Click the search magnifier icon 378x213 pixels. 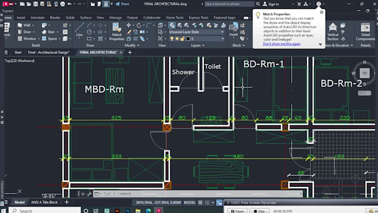click(258, 4)
